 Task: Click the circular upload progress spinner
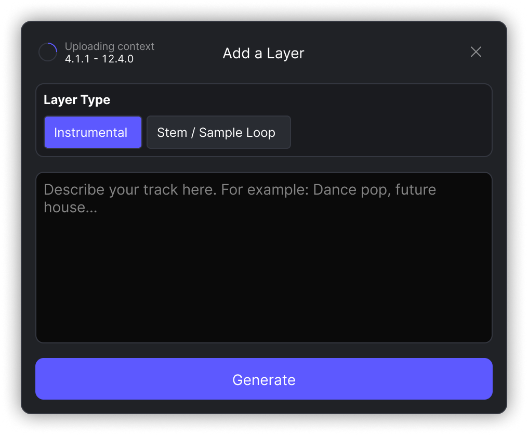point(48,53)
